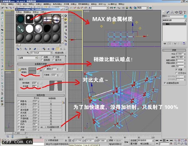Open the 材质 menu in Material Editor

(x=18, y=12)
